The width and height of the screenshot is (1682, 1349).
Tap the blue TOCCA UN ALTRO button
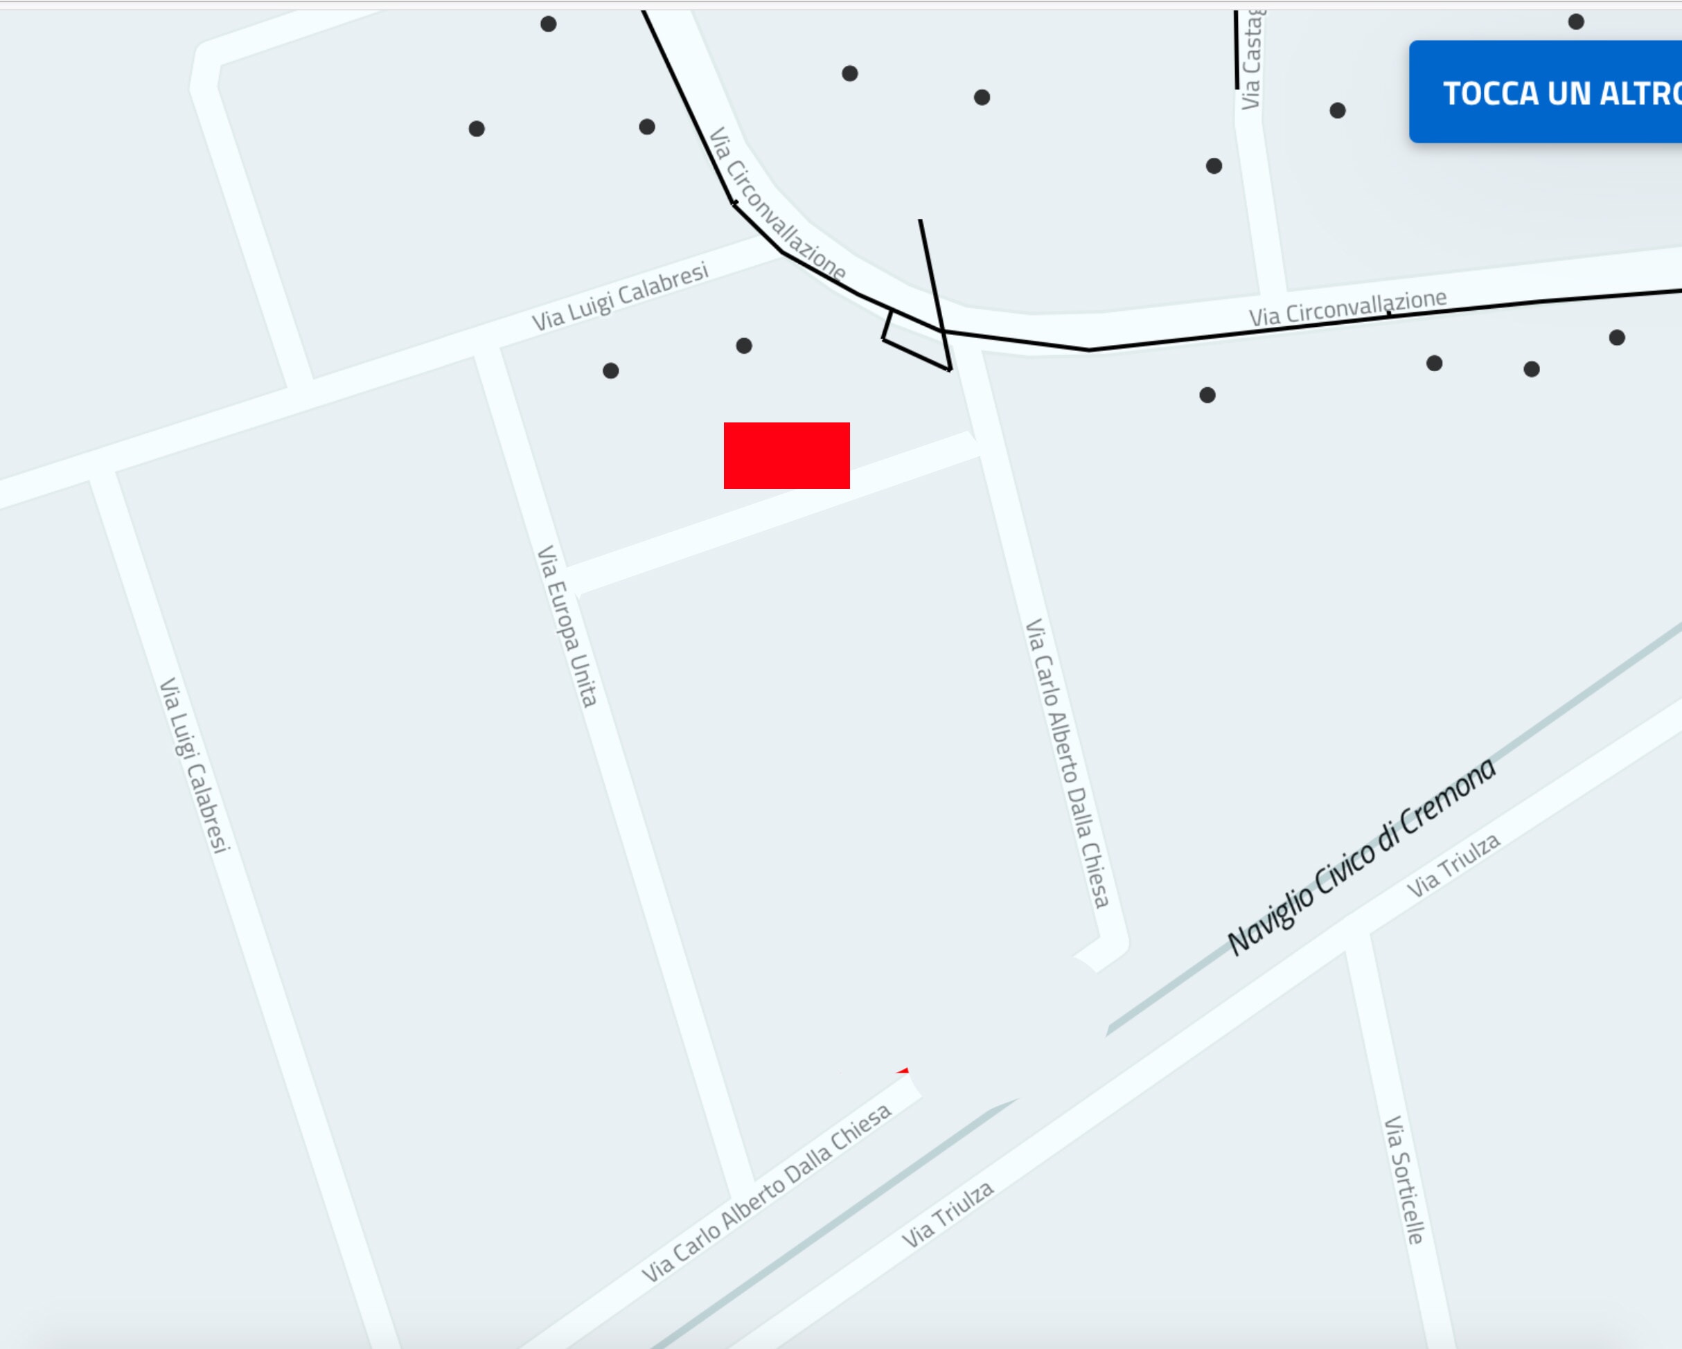click(x=1546, y=92)
